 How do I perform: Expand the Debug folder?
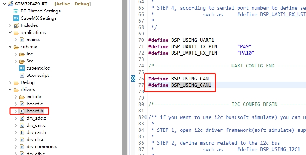[10, 82]
